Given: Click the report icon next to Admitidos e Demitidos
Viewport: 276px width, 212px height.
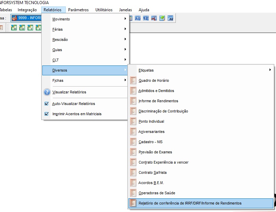Looking at the screenshot, I should 133,91.
